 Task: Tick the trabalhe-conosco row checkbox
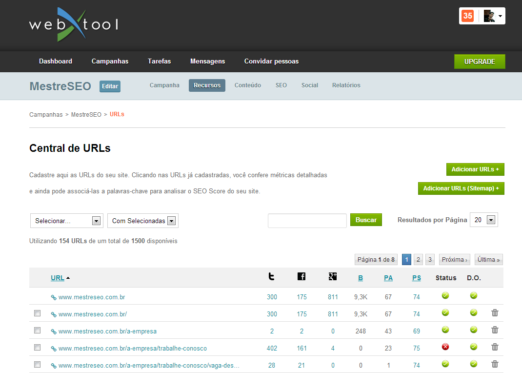[37, 348]
